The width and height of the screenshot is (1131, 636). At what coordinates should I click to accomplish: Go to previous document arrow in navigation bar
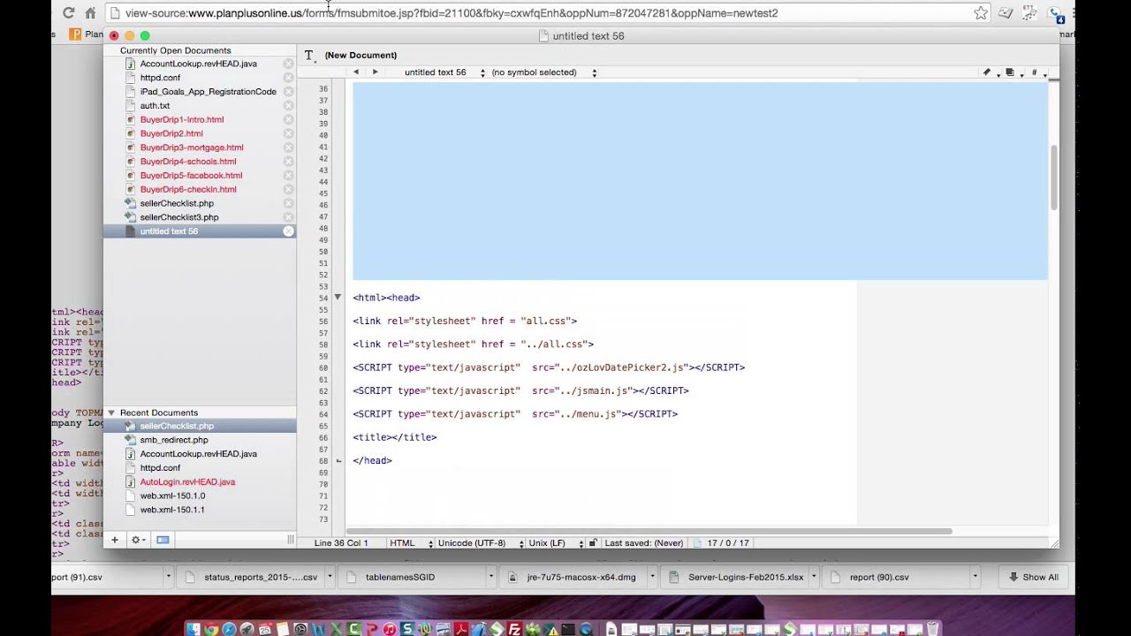click(356, 72)
